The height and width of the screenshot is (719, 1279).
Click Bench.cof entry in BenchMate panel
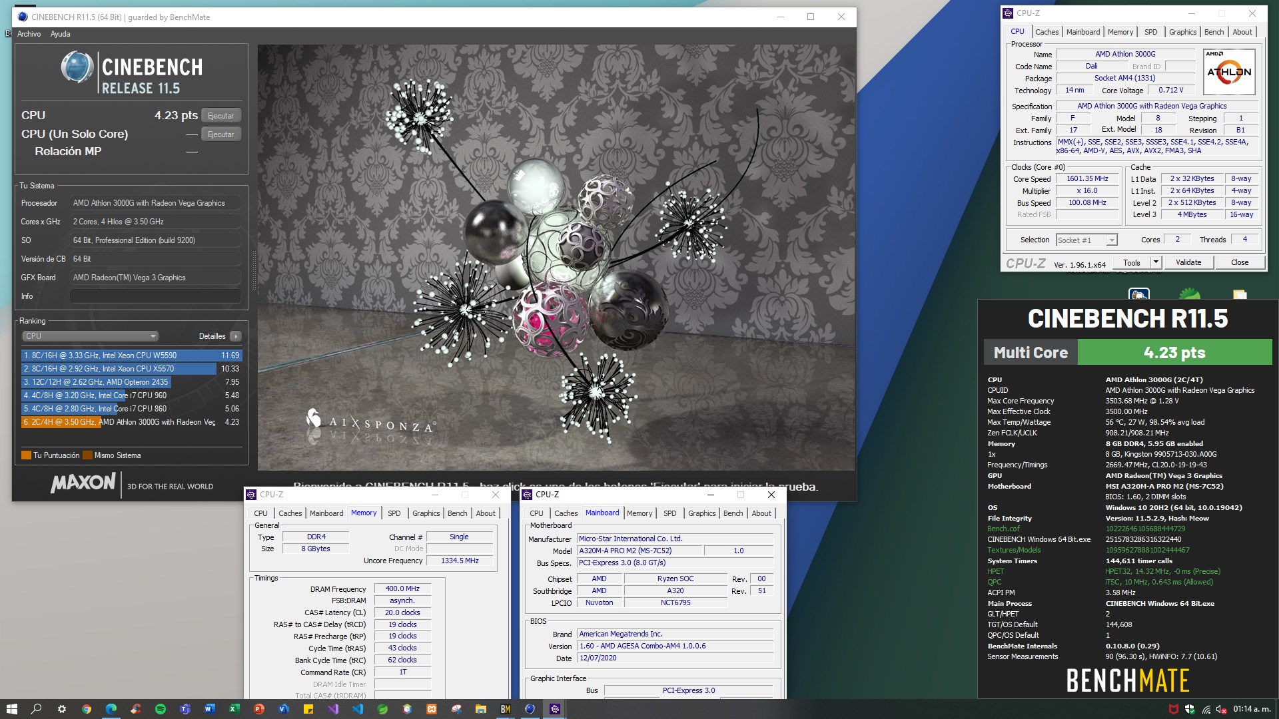point(1003,529)
